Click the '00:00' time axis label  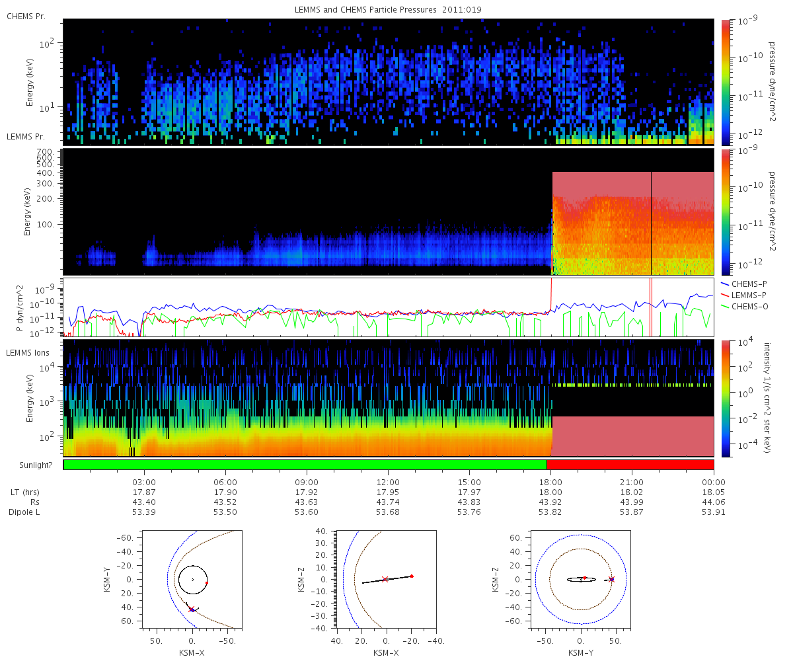coord(714,483)
